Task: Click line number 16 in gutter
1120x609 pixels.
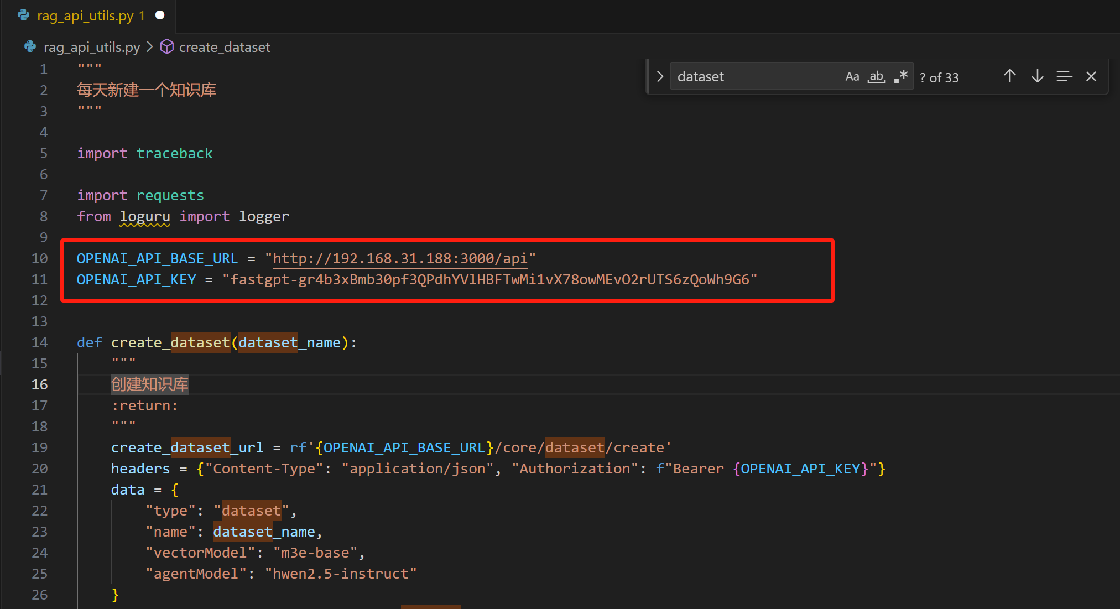Action: coord(39,384)
